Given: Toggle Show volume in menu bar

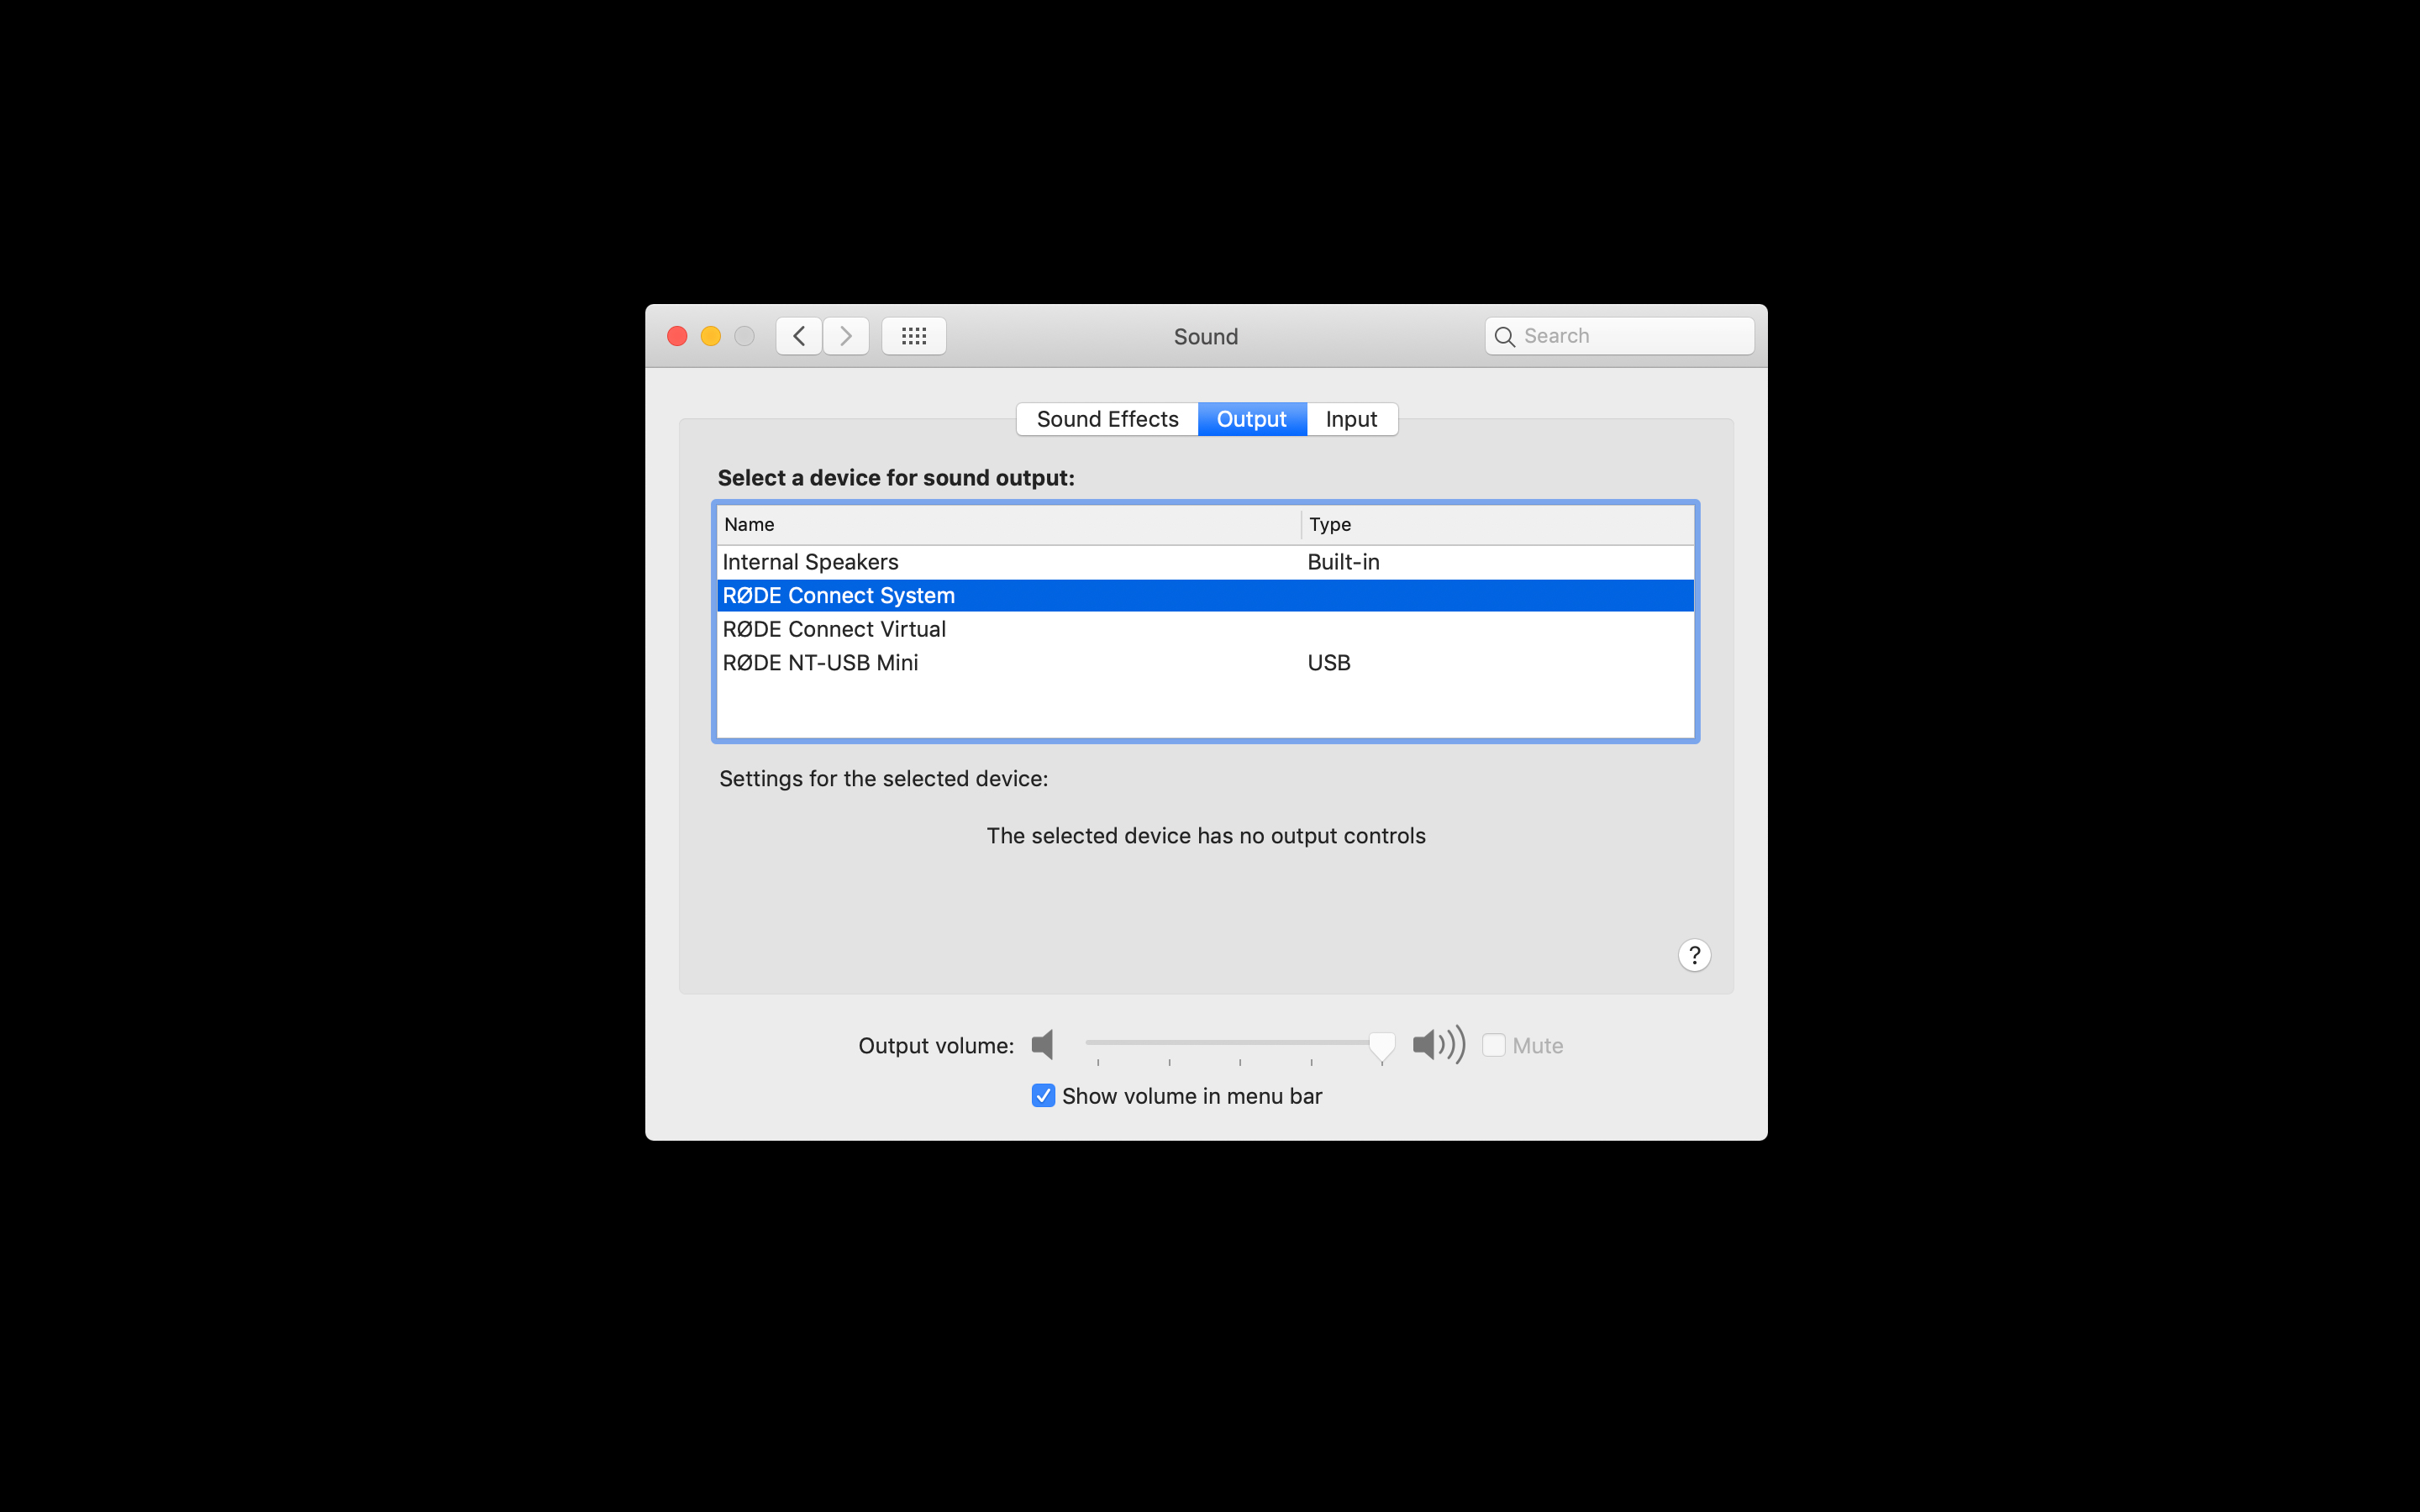Looking at the screenshot, I should [1043, 1096].
